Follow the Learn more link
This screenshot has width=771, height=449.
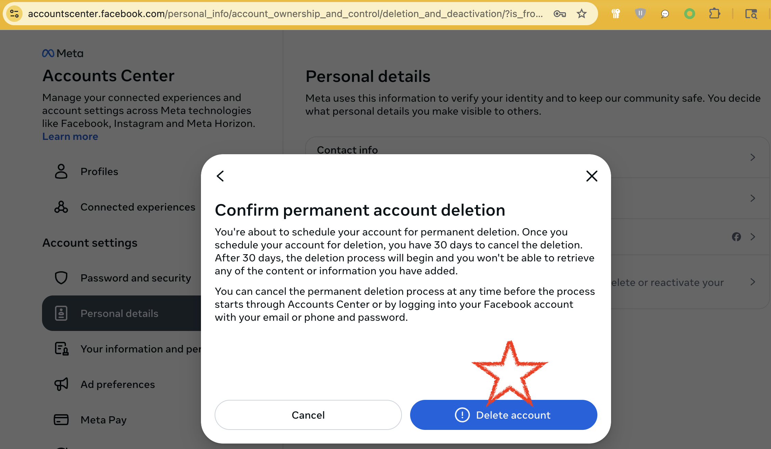(70, 136)
